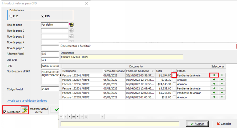Click the Régimen Fiscal field
Viewport: 237px width, 128px height.
50,54
